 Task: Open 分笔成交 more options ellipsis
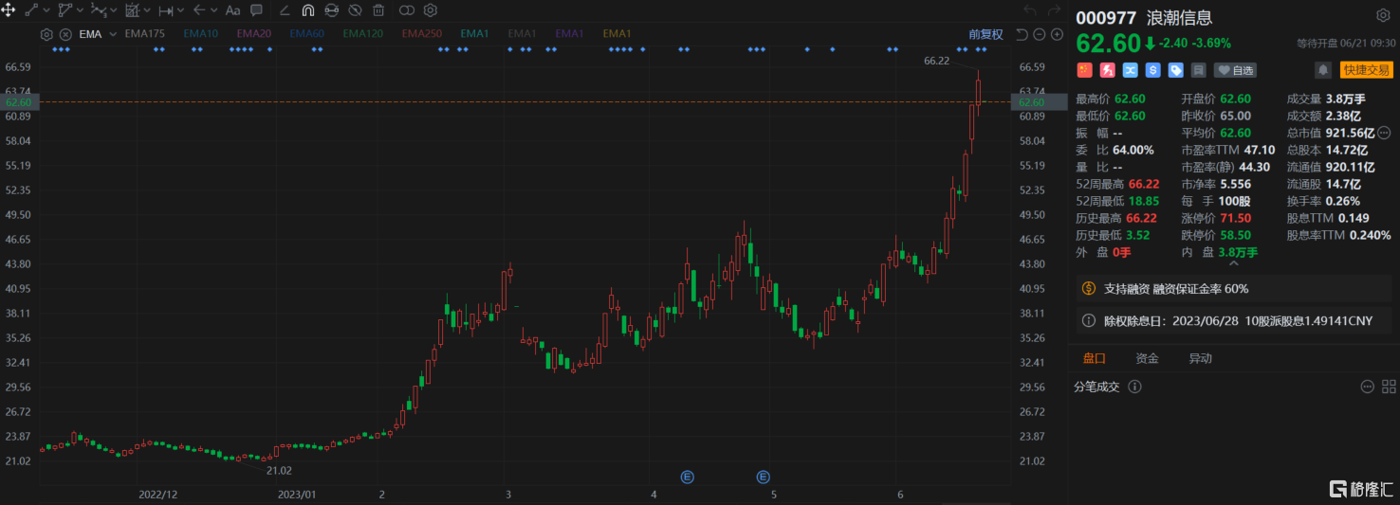click(x=1367, y=387)
